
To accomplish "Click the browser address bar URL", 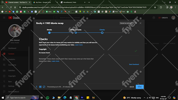I will coord(84,7).
